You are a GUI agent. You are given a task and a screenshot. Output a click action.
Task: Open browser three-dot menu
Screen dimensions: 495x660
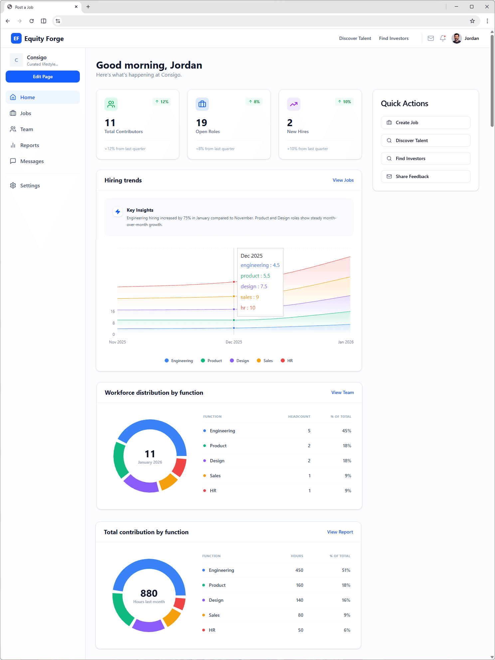tap(487, 21)
